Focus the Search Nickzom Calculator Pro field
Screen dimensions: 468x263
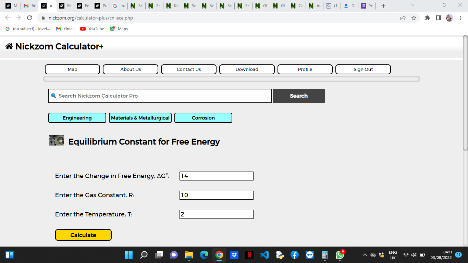pos(160,96)
